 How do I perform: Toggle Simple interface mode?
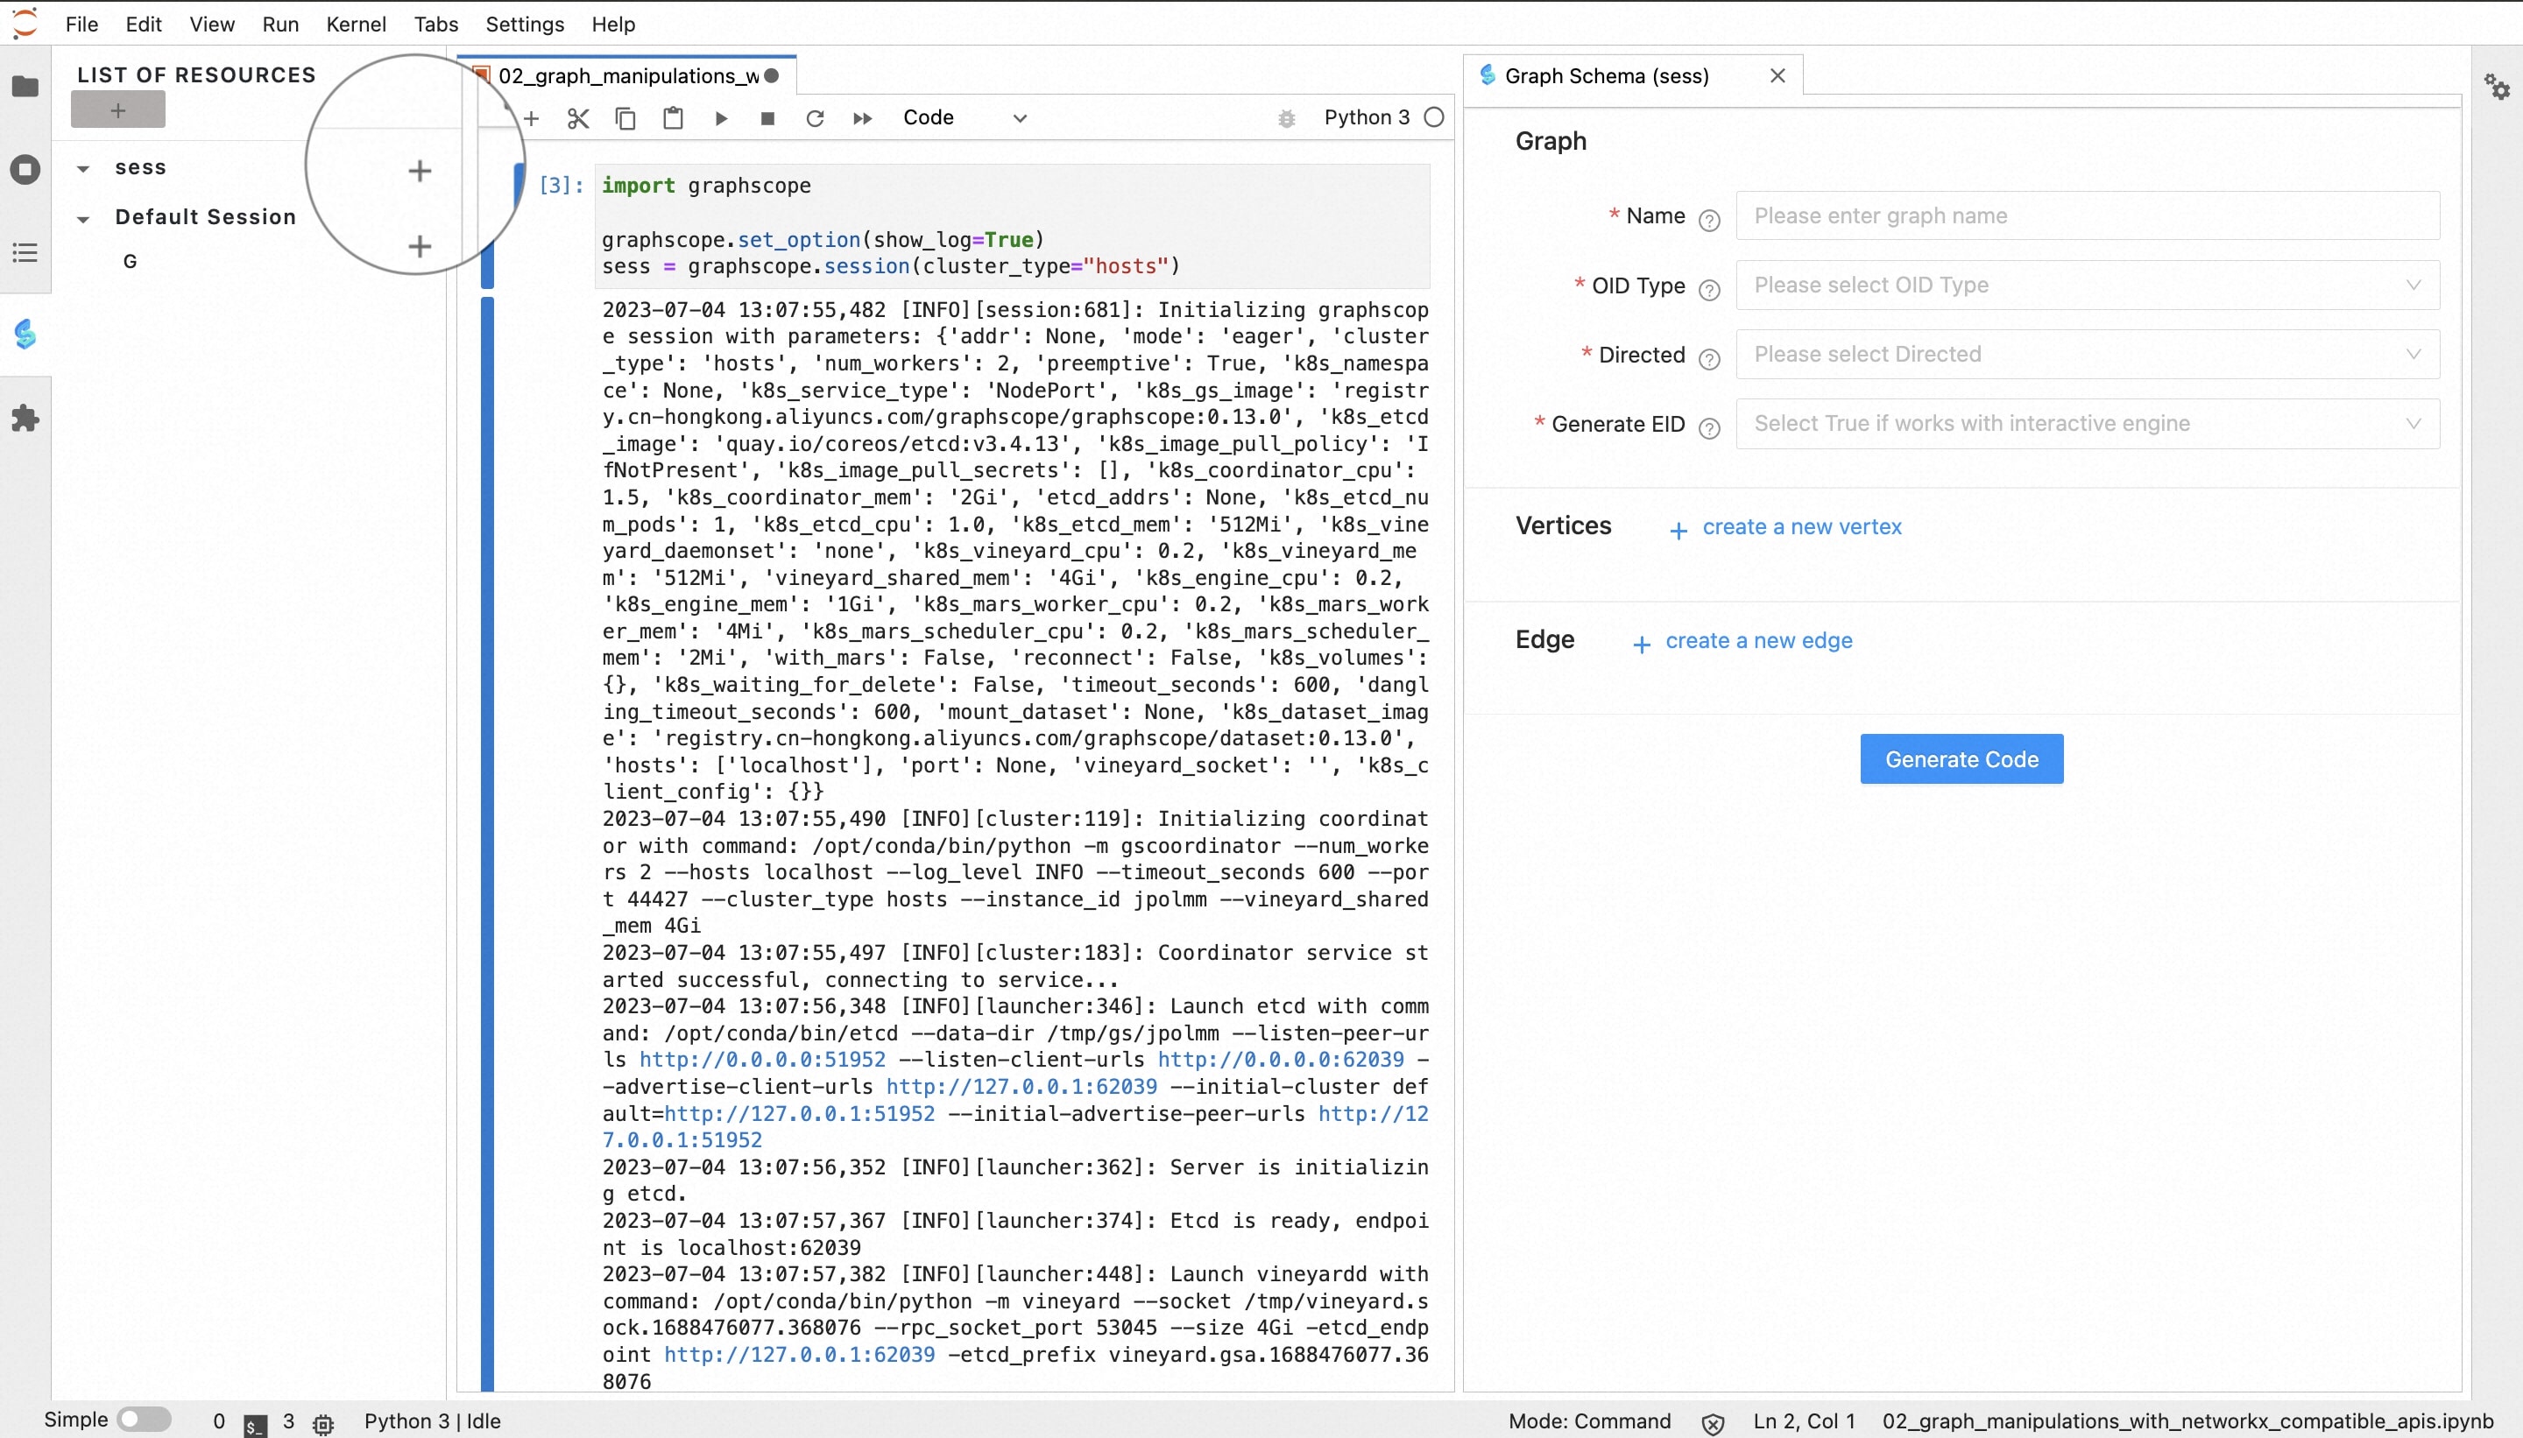pyautogui.click(x=145, y=1420)
